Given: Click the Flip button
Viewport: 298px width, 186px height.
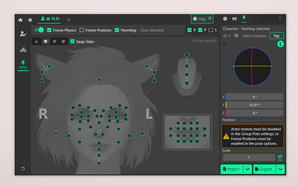Looking at the screenshot, I should pos(276,36).
